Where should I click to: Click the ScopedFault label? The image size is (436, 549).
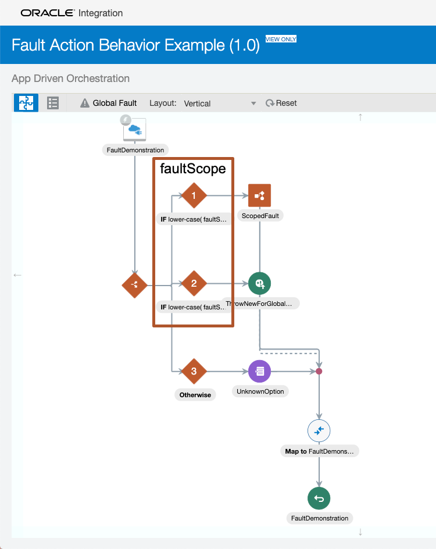click(x=260, y=216)
